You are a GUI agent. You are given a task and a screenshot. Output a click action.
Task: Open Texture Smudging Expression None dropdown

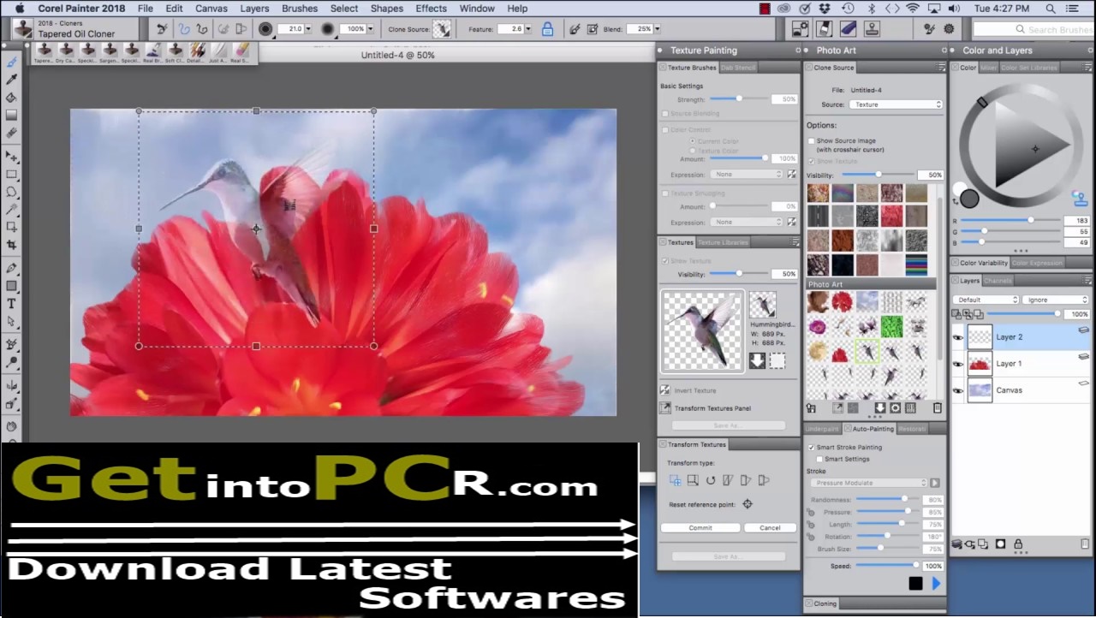746,222
